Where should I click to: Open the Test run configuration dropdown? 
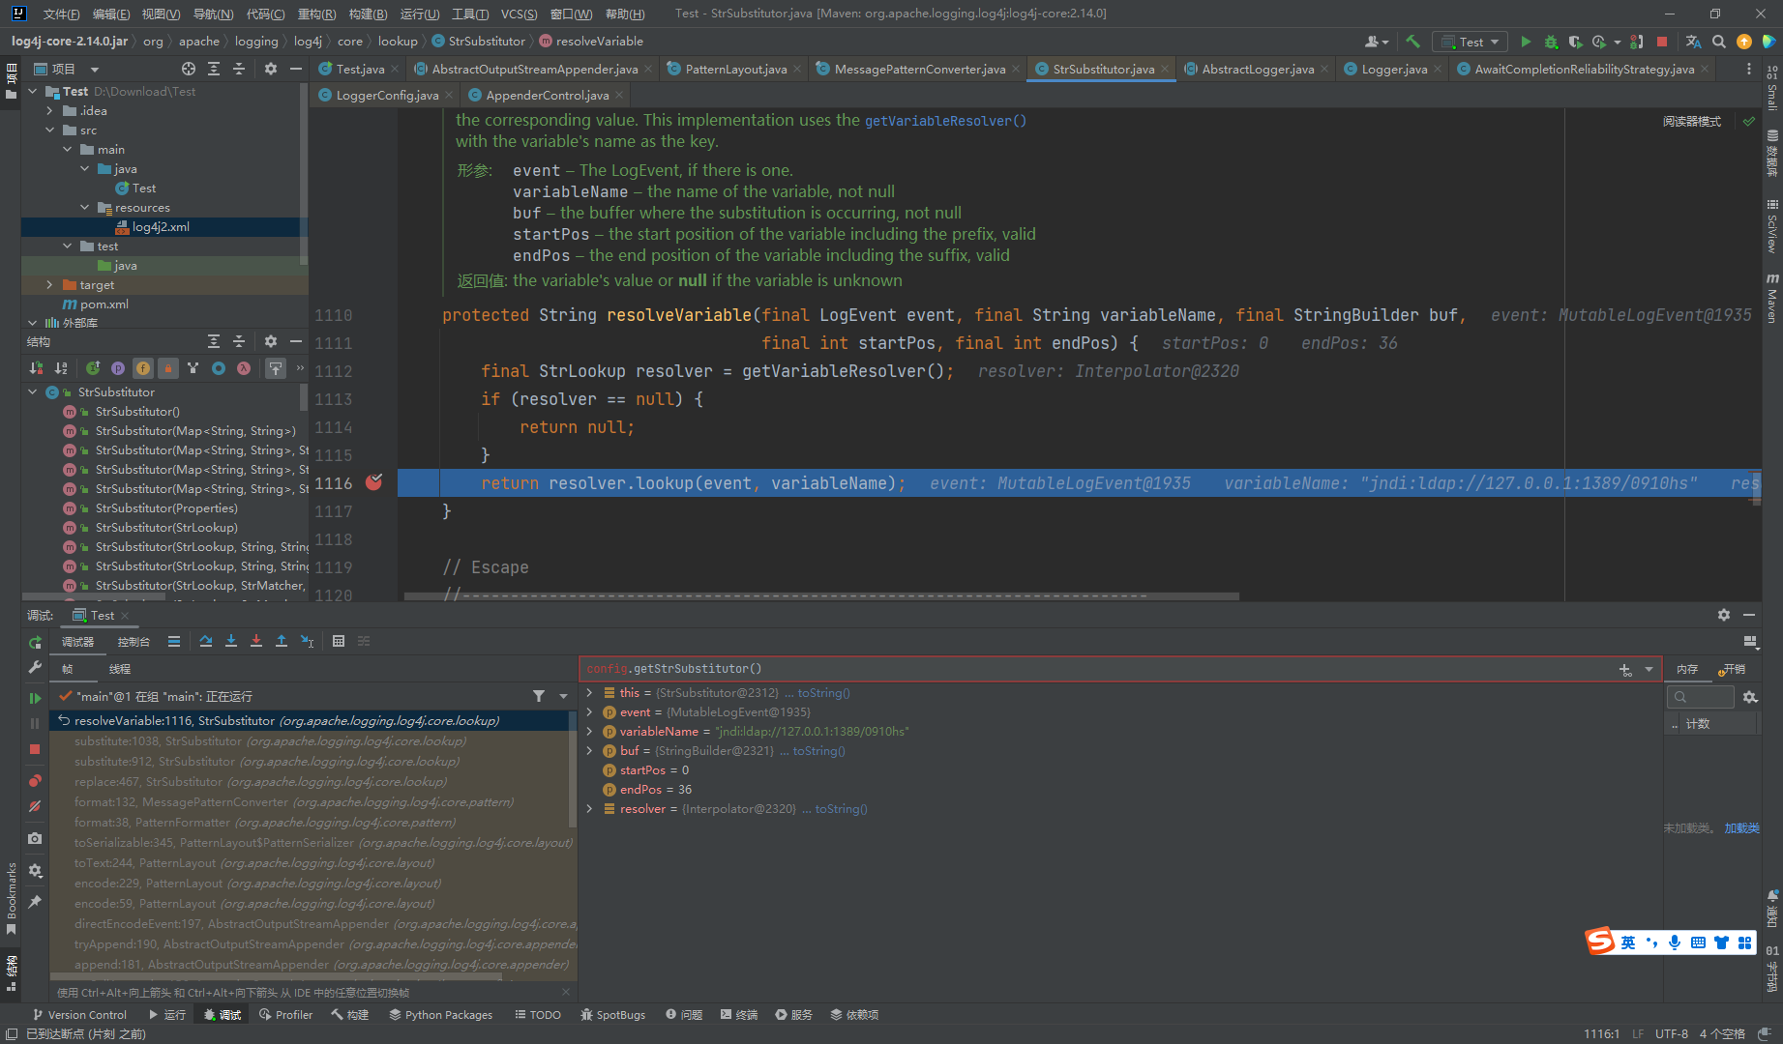[1470, 42]
